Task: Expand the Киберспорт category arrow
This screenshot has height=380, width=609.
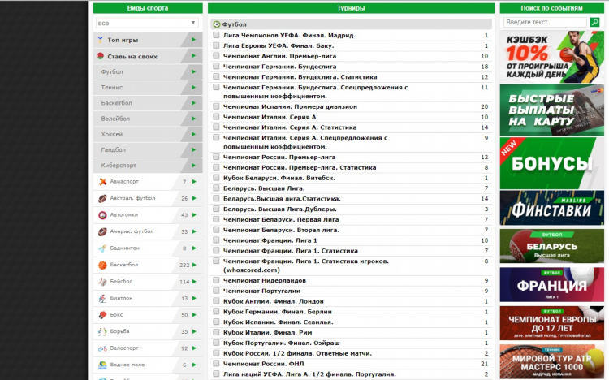Action: [193, 165]
